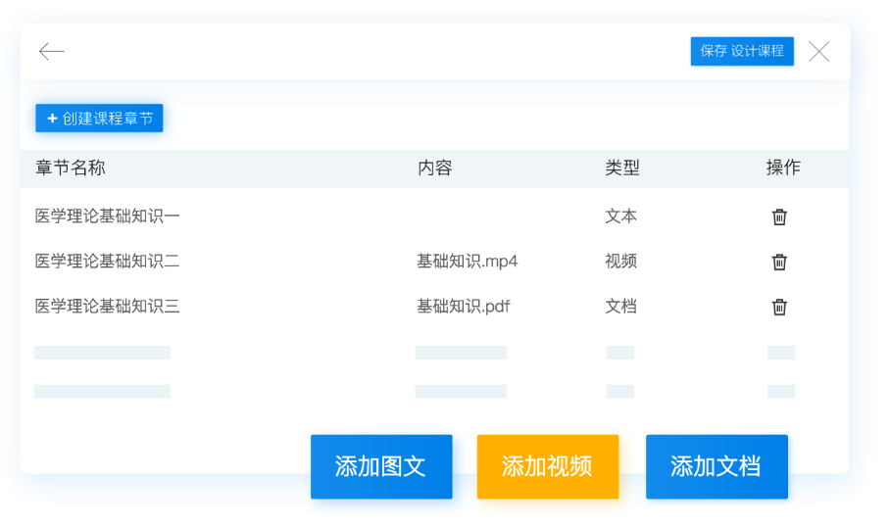Click the 类型 column header
890x528 pixels.
pyautogui.click(x=621, y=168)
